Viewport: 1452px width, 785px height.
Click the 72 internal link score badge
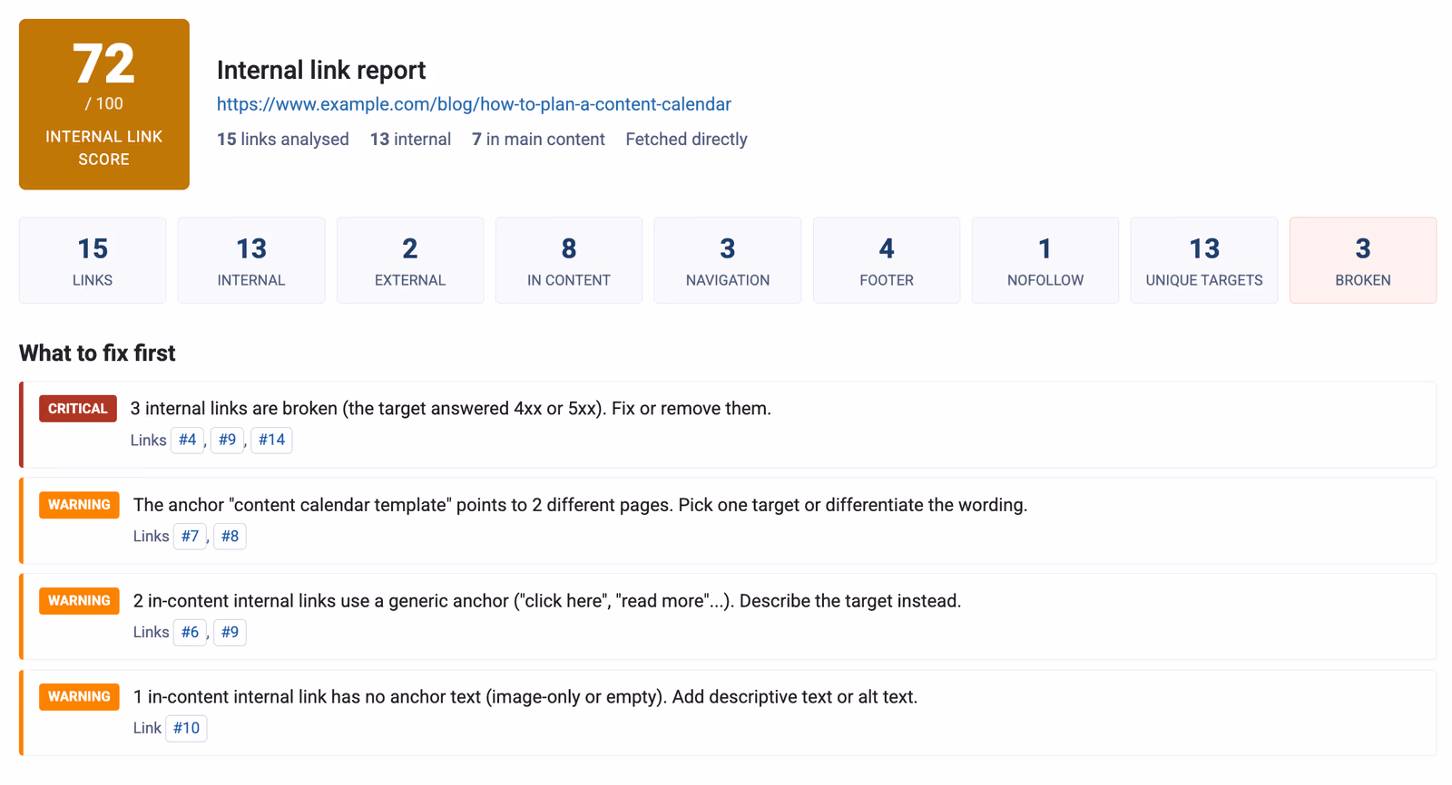[104, 104]
